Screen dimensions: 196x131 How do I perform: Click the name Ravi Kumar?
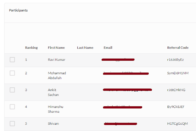coord(56,60)
